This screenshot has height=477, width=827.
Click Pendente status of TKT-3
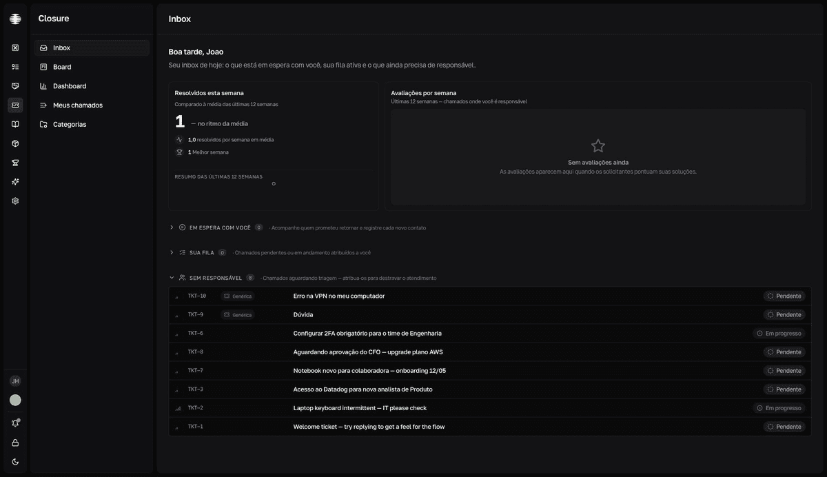(x=784, y=389)
